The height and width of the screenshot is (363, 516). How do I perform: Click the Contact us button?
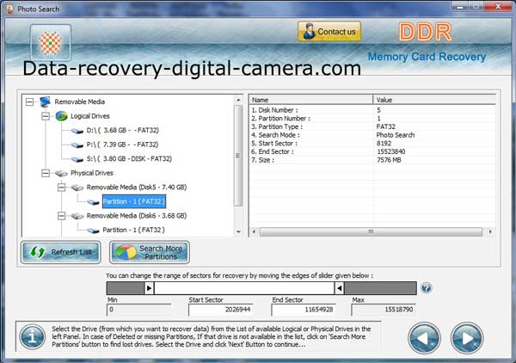pyautogui.click(x=329, y=32)
